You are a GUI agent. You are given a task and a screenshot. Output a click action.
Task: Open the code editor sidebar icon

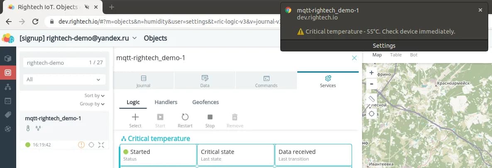pyautogui.click(x=8, y=101)
